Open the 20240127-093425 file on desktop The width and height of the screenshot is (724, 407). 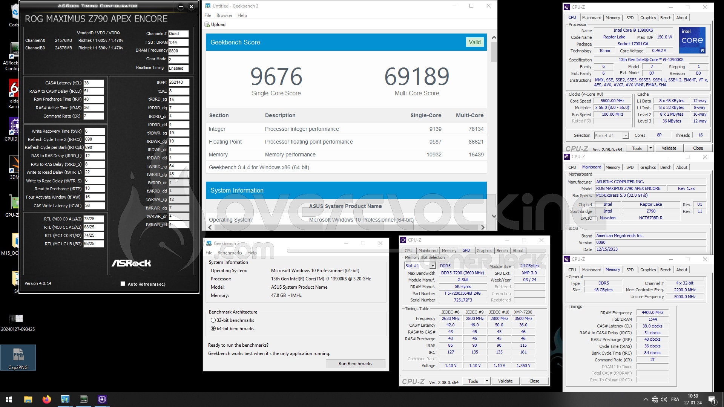coord(18,323)
